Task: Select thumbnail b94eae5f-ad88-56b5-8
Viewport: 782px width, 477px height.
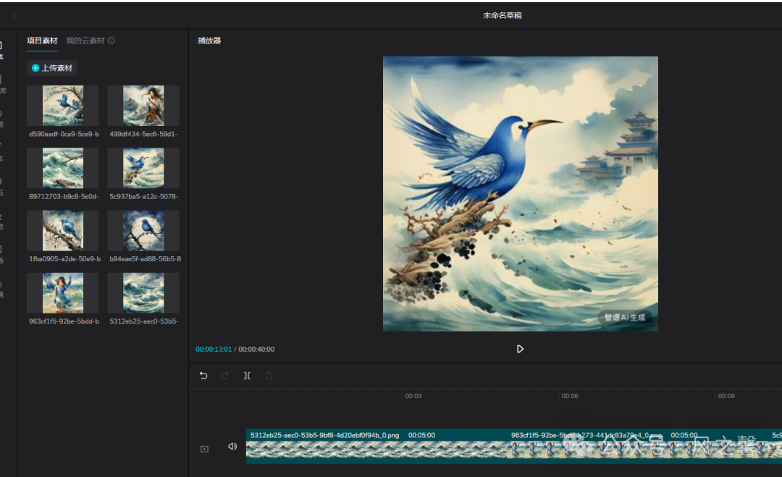Action: [143, 230]
